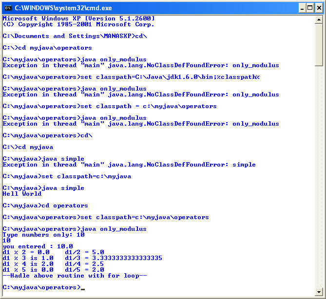326x299 pixels.
Task: Click the final 'C:\myjava\operators>' prompt
Action: (41, 287)
